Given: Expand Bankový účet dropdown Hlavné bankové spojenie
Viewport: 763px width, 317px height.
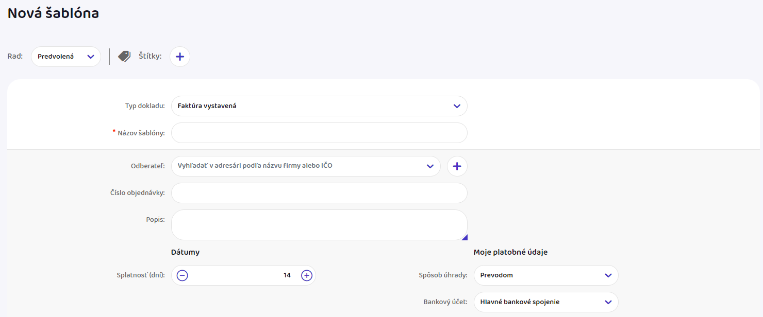Looking at the screenshot, I should [545, 302].
